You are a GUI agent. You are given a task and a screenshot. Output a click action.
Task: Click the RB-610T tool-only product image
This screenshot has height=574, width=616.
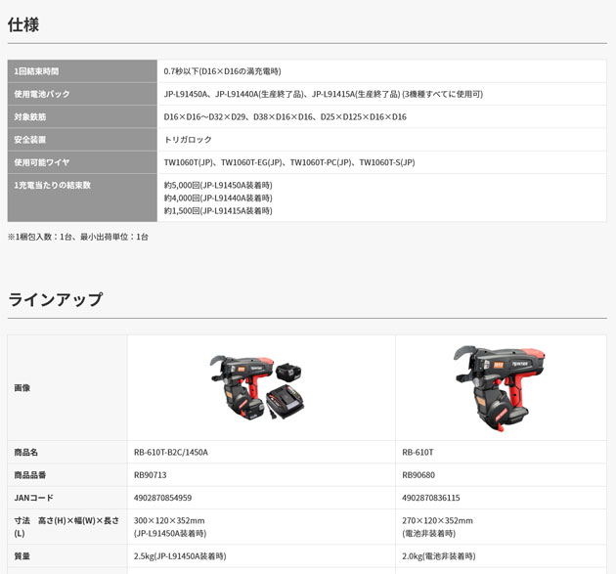[x=500, y=388]
